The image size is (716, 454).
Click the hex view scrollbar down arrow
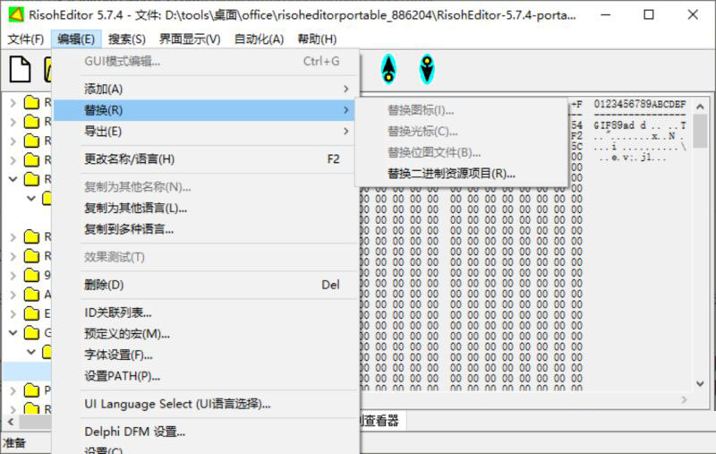pyautogui.click(x=700, y=383)
